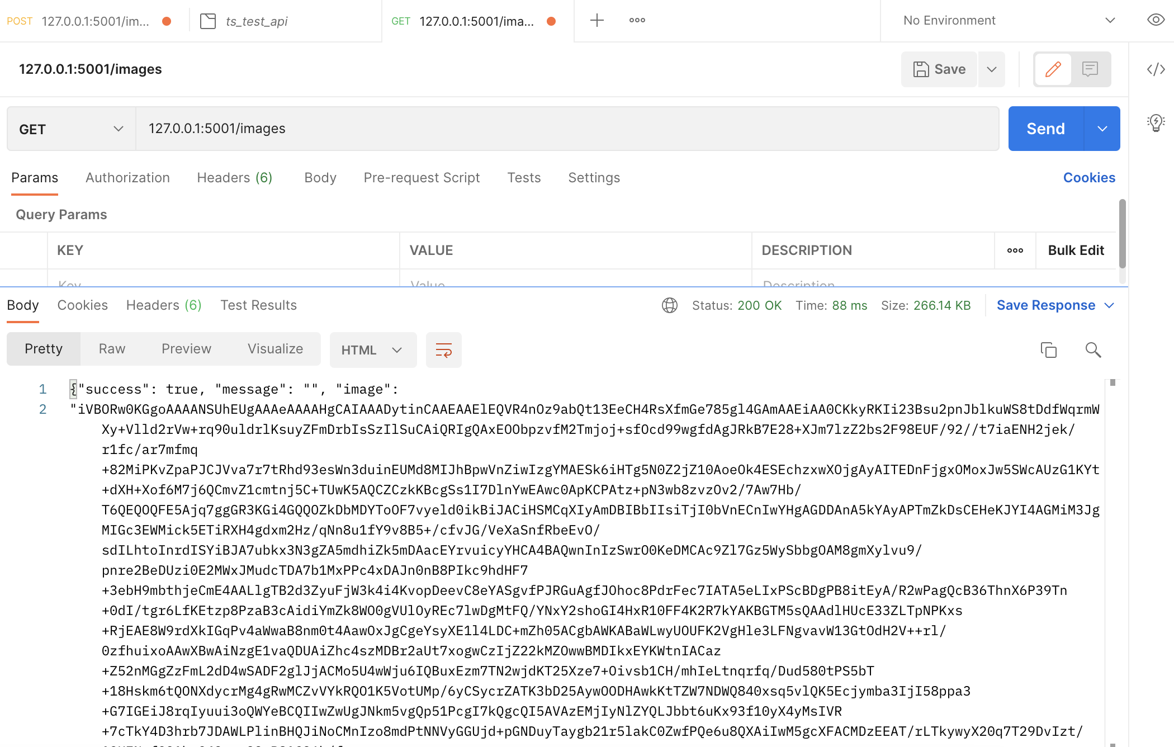Open query params more options menu

[1015, 250]
